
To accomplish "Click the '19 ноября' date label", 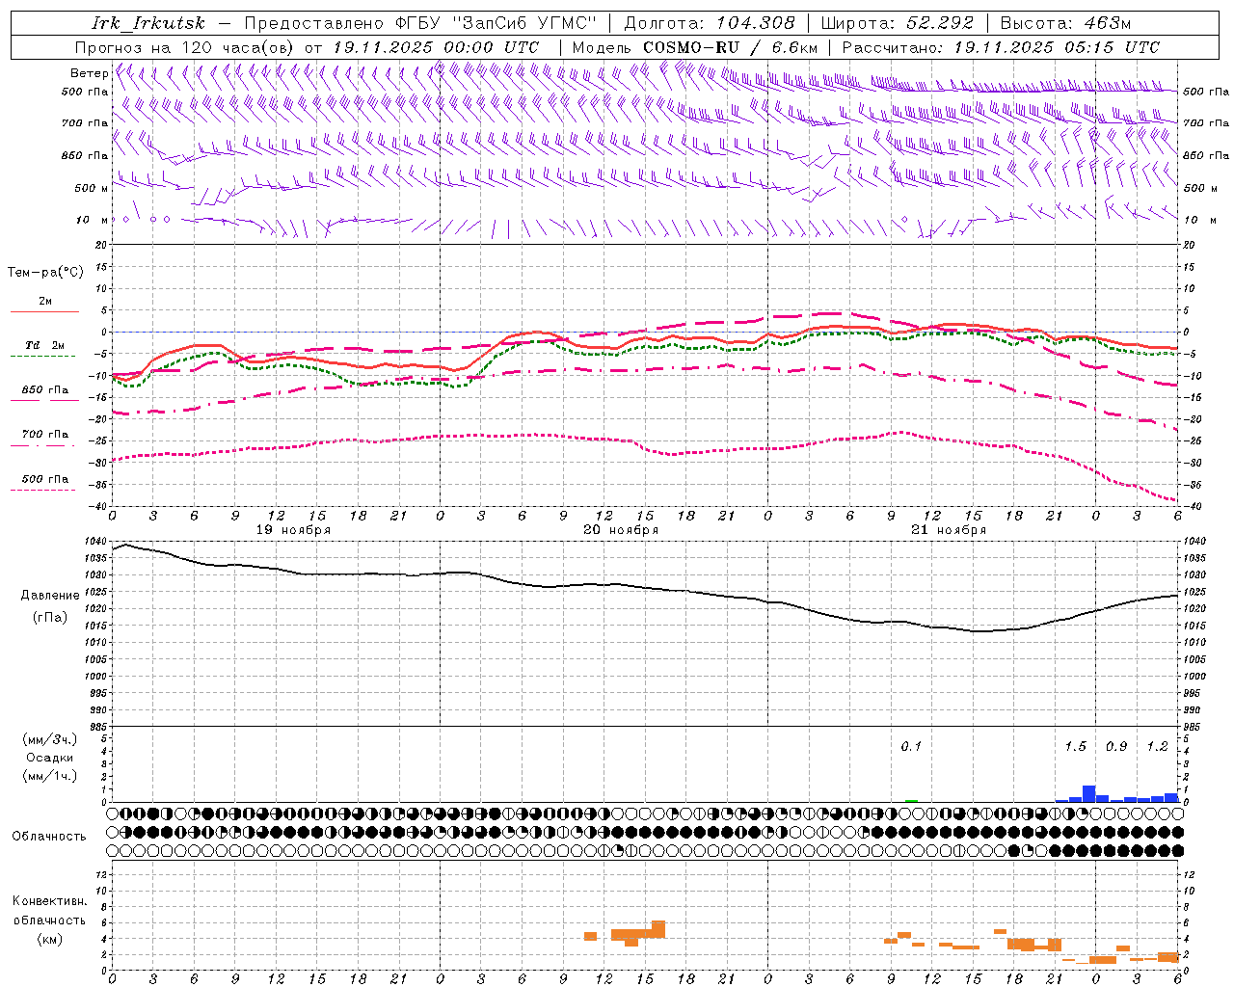I will click(x=293, y=530).
